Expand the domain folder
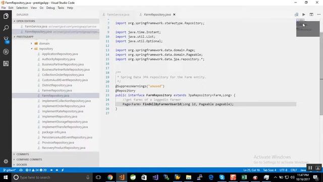This screenshot has width=323, height=182. (x=44, y=43)
